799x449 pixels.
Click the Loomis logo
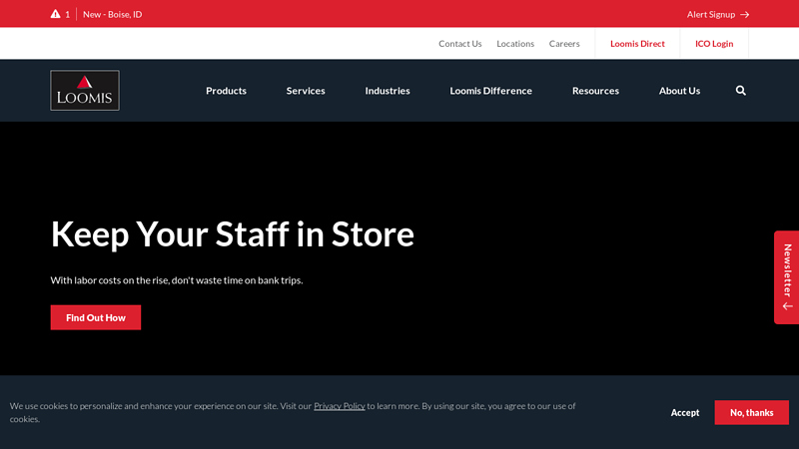[x=85, y=90]
